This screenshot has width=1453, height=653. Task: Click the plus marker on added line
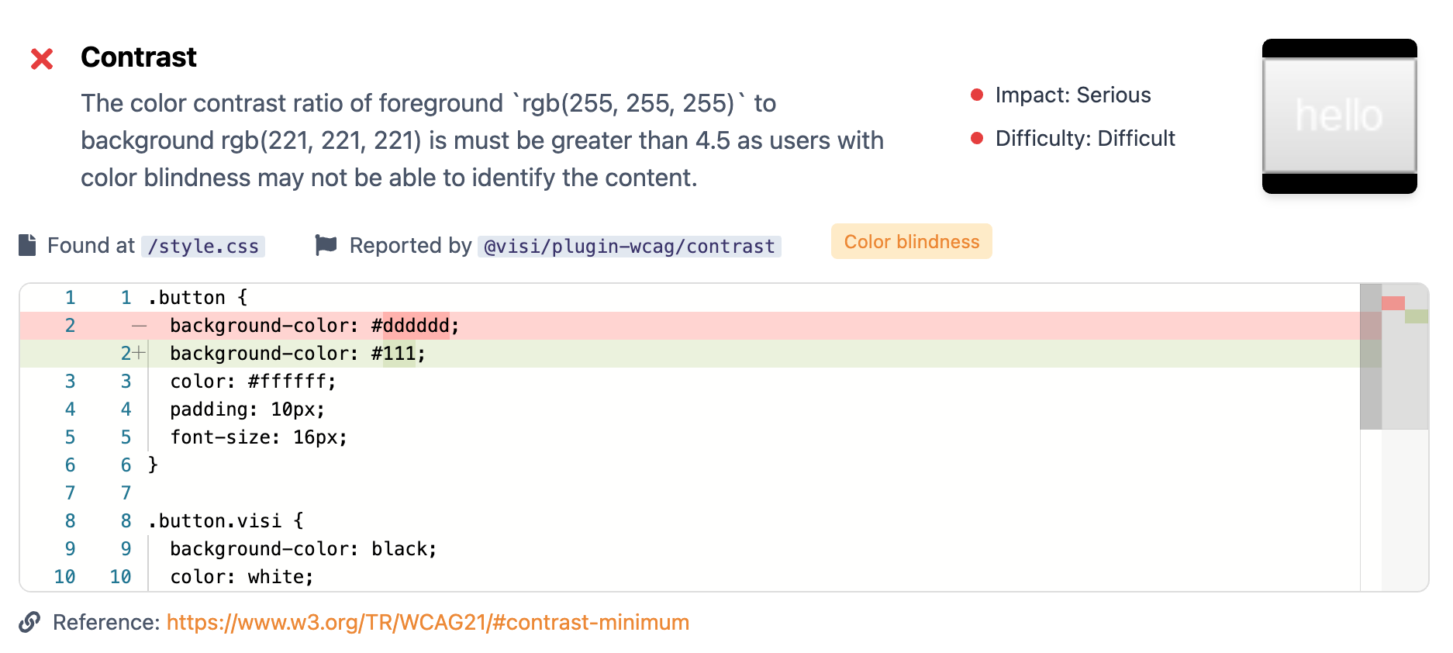[139, 353]
